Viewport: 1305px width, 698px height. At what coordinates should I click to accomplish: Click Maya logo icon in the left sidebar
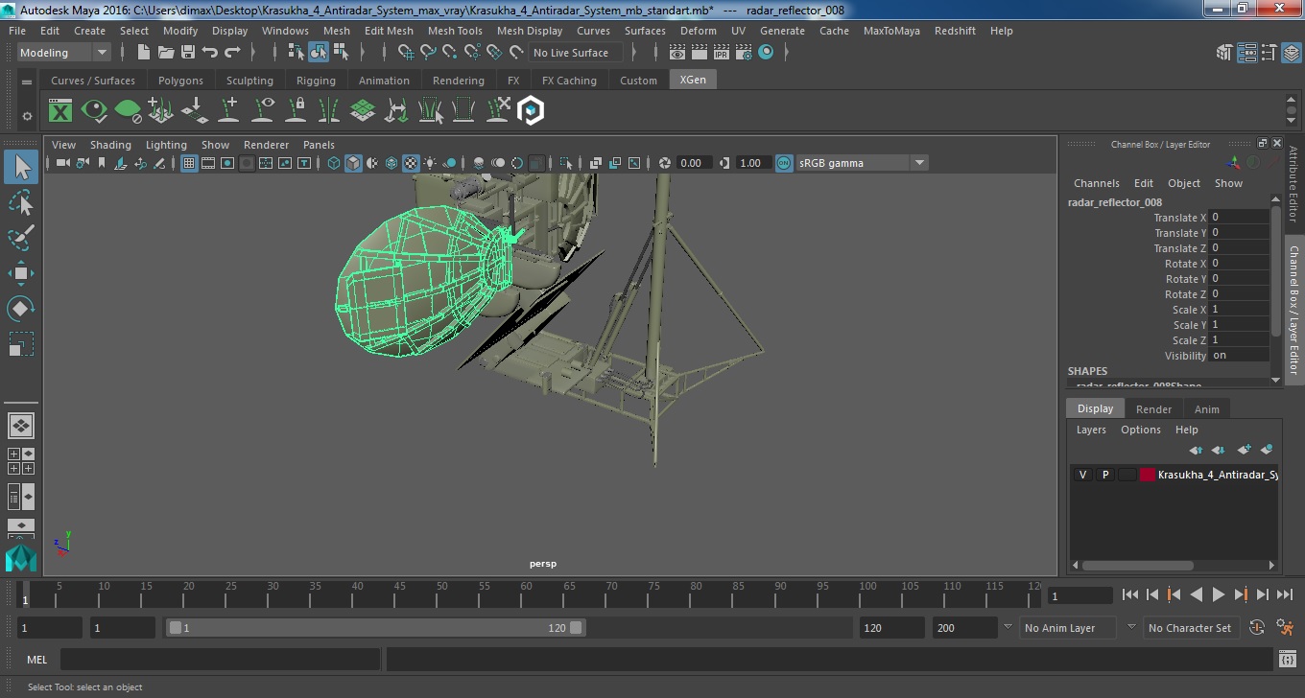(x=21, y=557)
